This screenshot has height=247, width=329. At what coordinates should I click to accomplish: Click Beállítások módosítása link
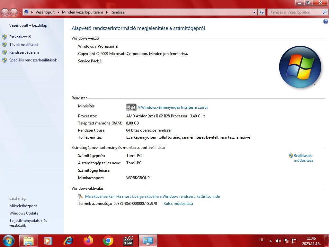(x=303, y=158)
